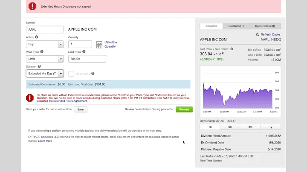Click the green Preview button
This screenshot has width=307, height=172.
click(184, 109)
